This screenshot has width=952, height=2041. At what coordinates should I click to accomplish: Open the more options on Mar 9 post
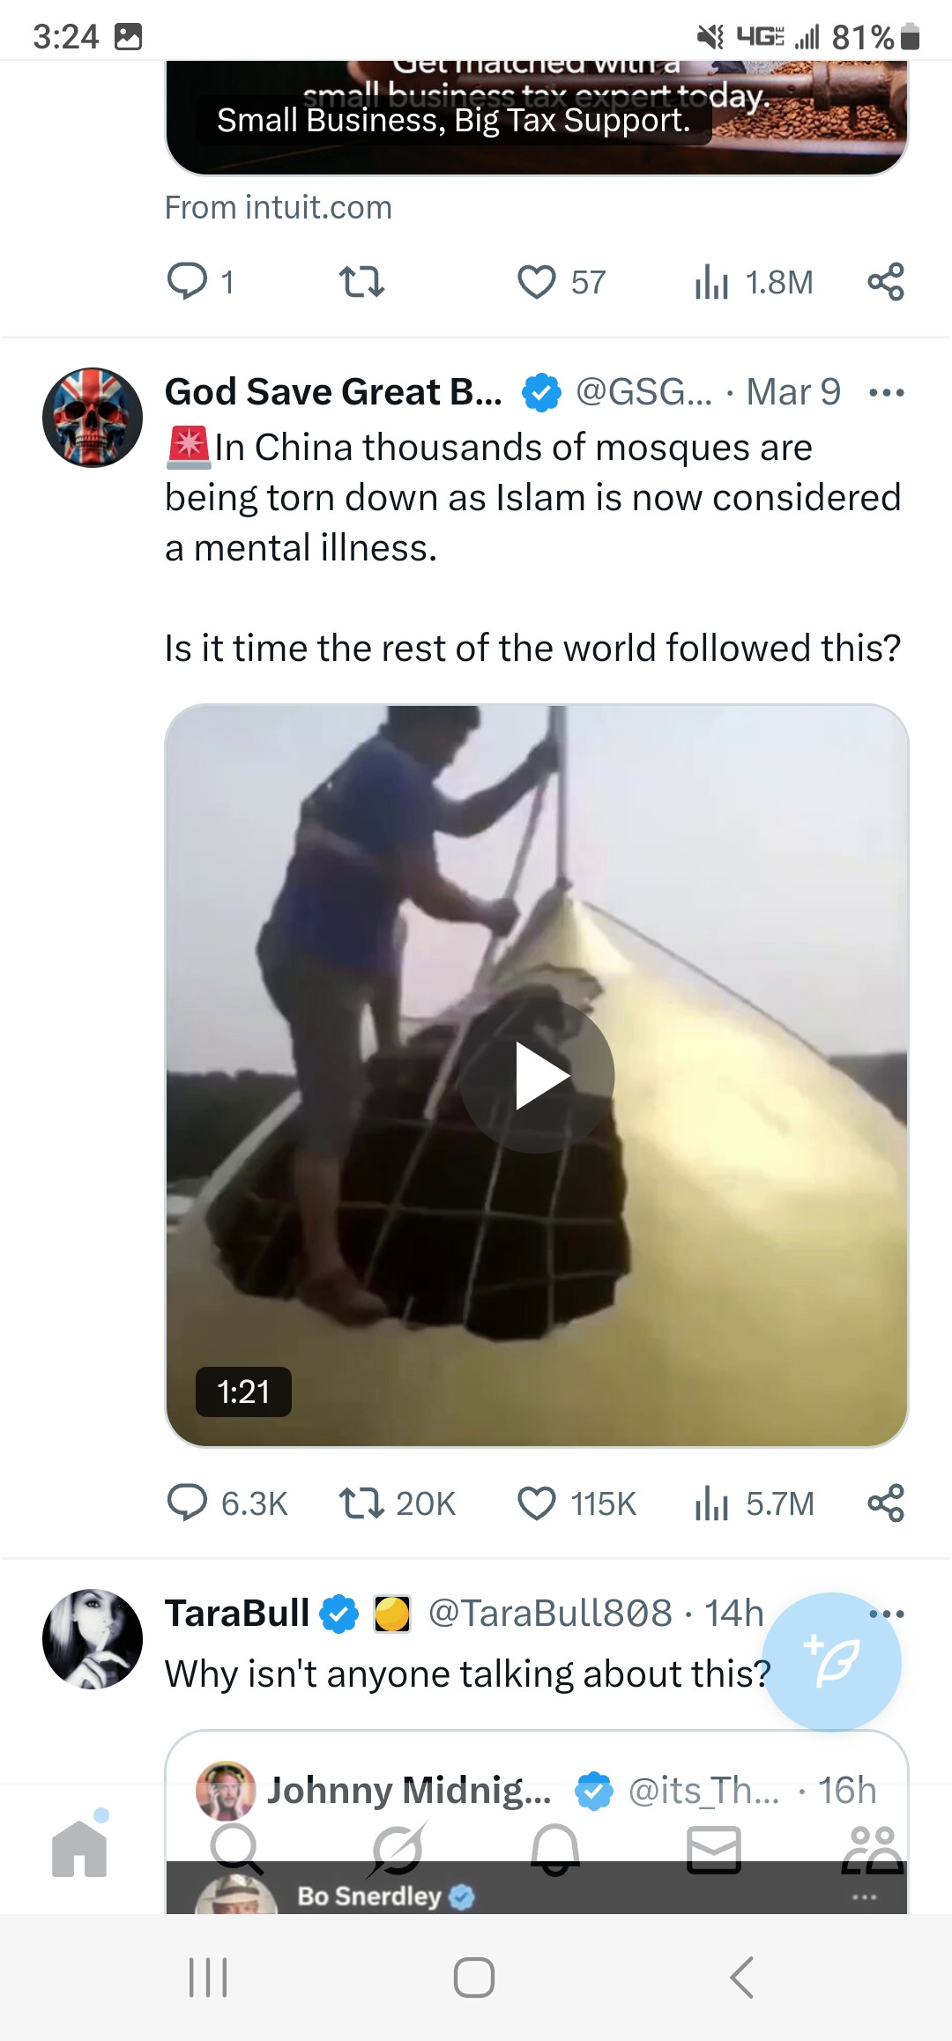[886, 393]
